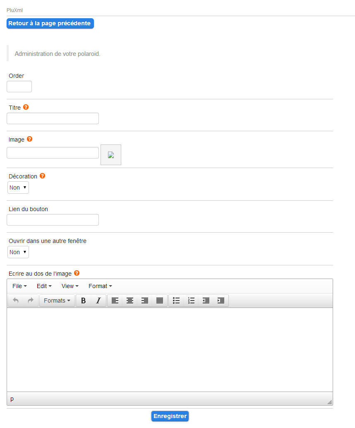Increase indent in the editor toolbar
The height and width of the screenshot is (428, 355).
coord(221,301)
